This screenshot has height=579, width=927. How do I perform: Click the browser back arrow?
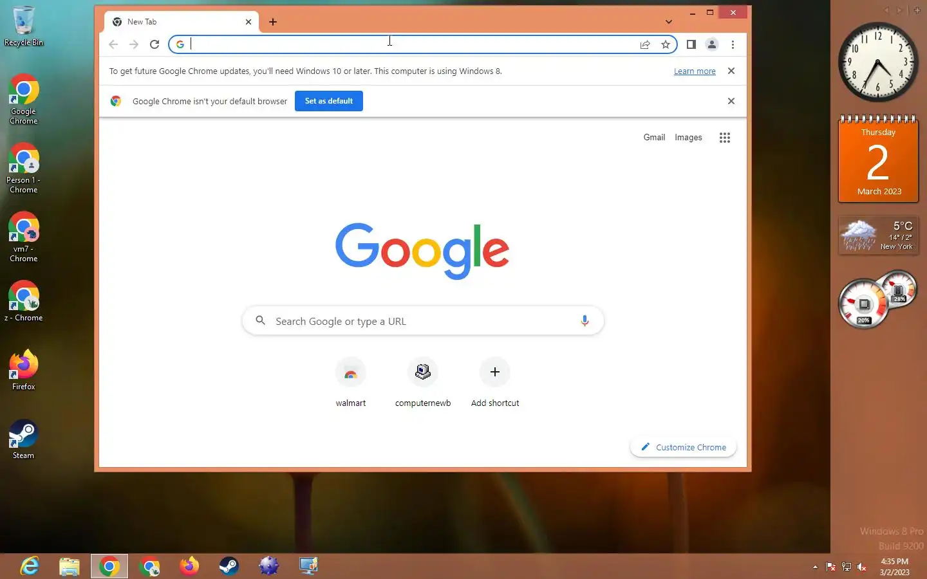(113, 44)
